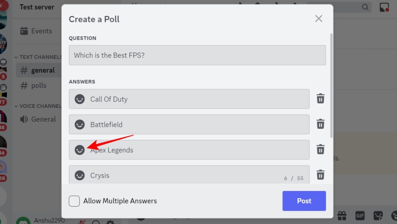This screenshot has width=397, height=224.
Task: Enable the Allow Multiple Answers checkbox
Action: (74, 201)
